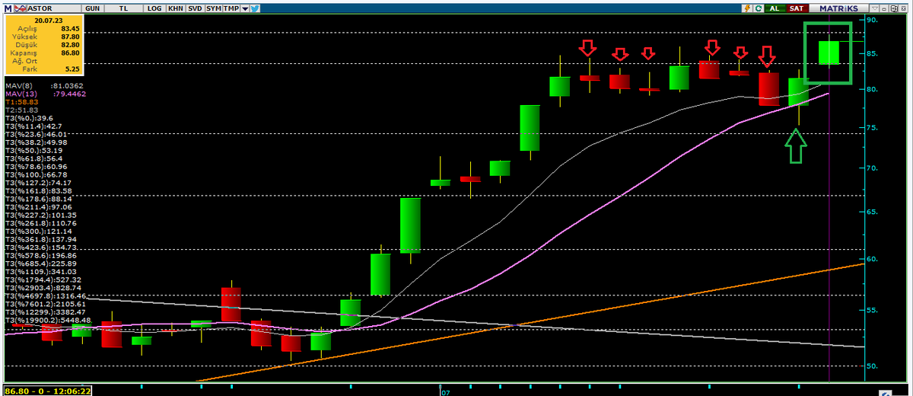Click the Matriks M logo icon

(6, 8)
